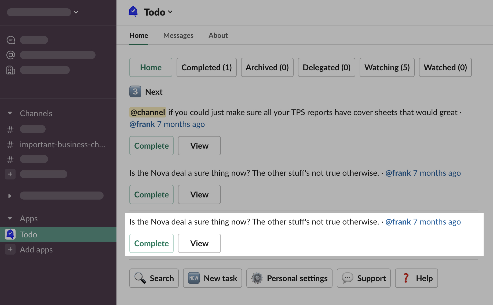The height and width of the screenshot is (305, 493).
Task: Click the Todo app icon in sidebar
Action: coord(10,234)
